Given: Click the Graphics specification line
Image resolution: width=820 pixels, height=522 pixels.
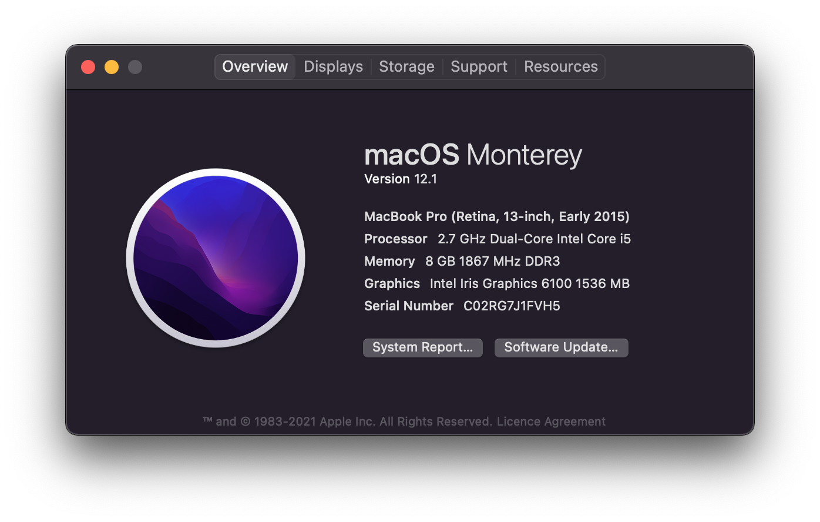Looking at the screenshot, I should point(496,283).
